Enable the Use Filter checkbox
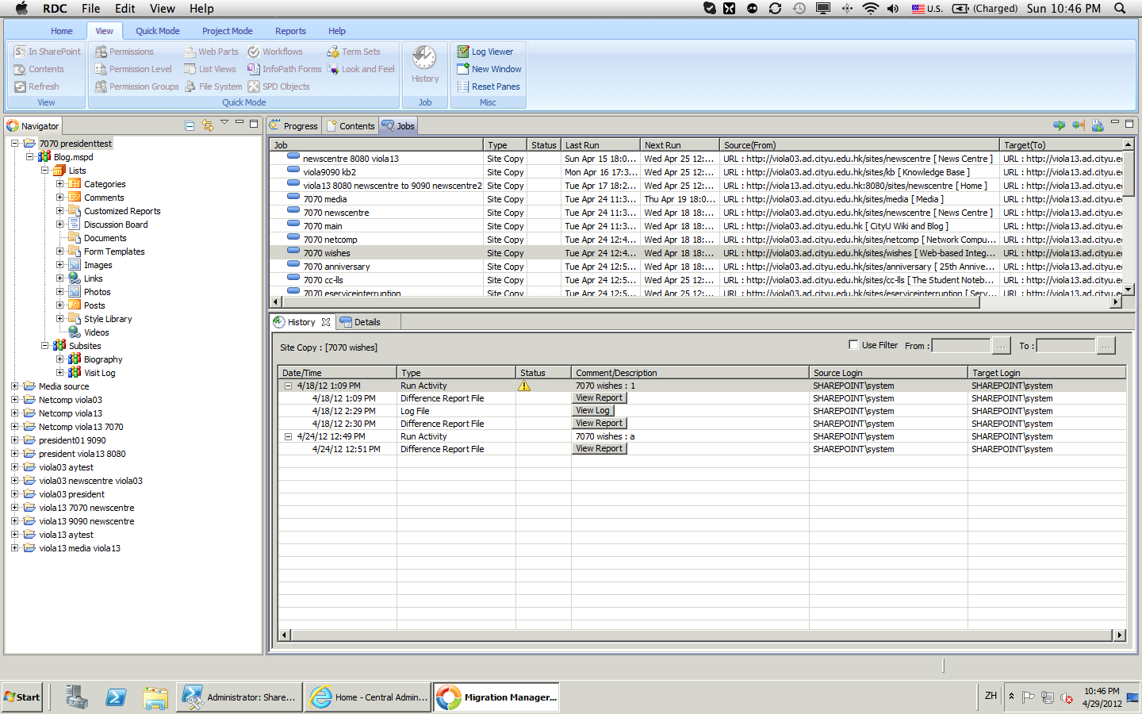 (x=853, y=345)
